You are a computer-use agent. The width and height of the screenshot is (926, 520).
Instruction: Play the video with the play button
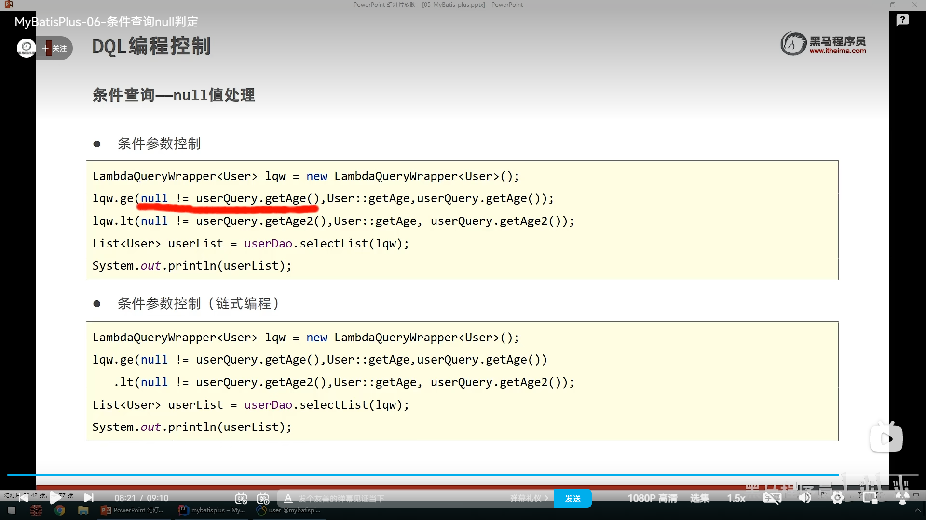[x=55, y=497]
